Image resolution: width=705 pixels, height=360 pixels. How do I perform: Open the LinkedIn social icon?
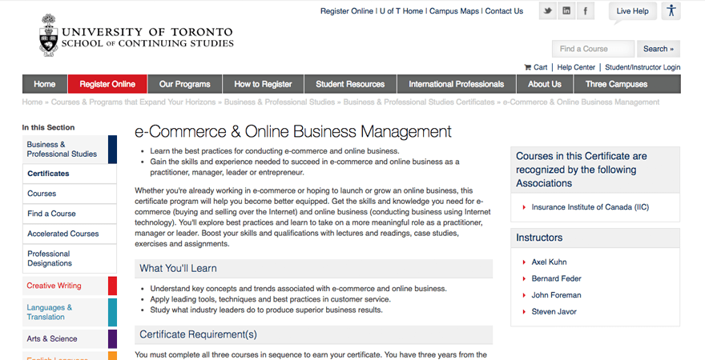tap(567, 11)
